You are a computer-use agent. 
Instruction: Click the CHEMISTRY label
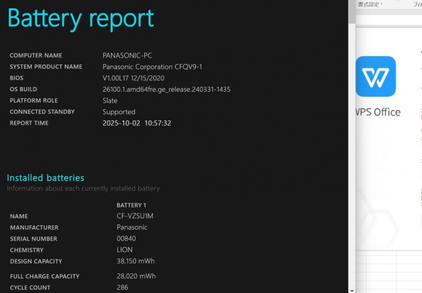pos(27,250)
